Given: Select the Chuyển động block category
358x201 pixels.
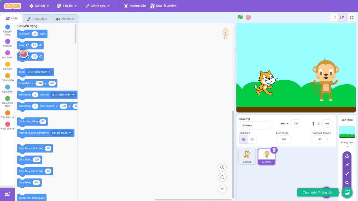Looking at the screenshot, I should coord(7,30).
